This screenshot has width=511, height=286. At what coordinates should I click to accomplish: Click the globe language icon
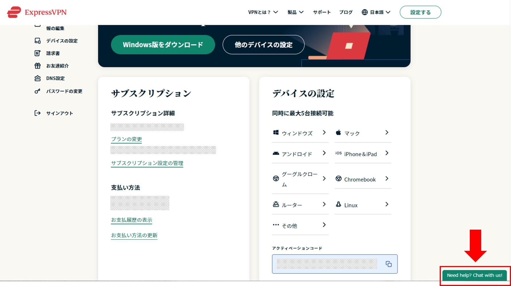[x=365, y=12]
